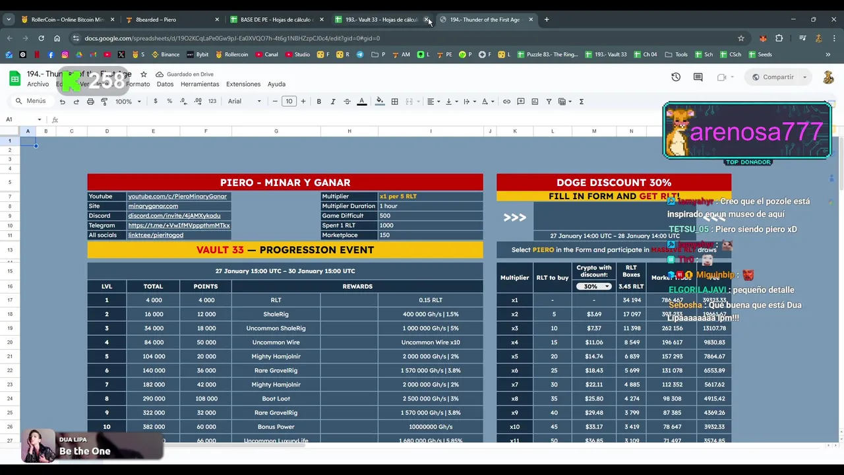Image resolution: width=844 pixels, height=475 pixels.
Task: Reload the page in browser
Action: [x=41, y=38]
